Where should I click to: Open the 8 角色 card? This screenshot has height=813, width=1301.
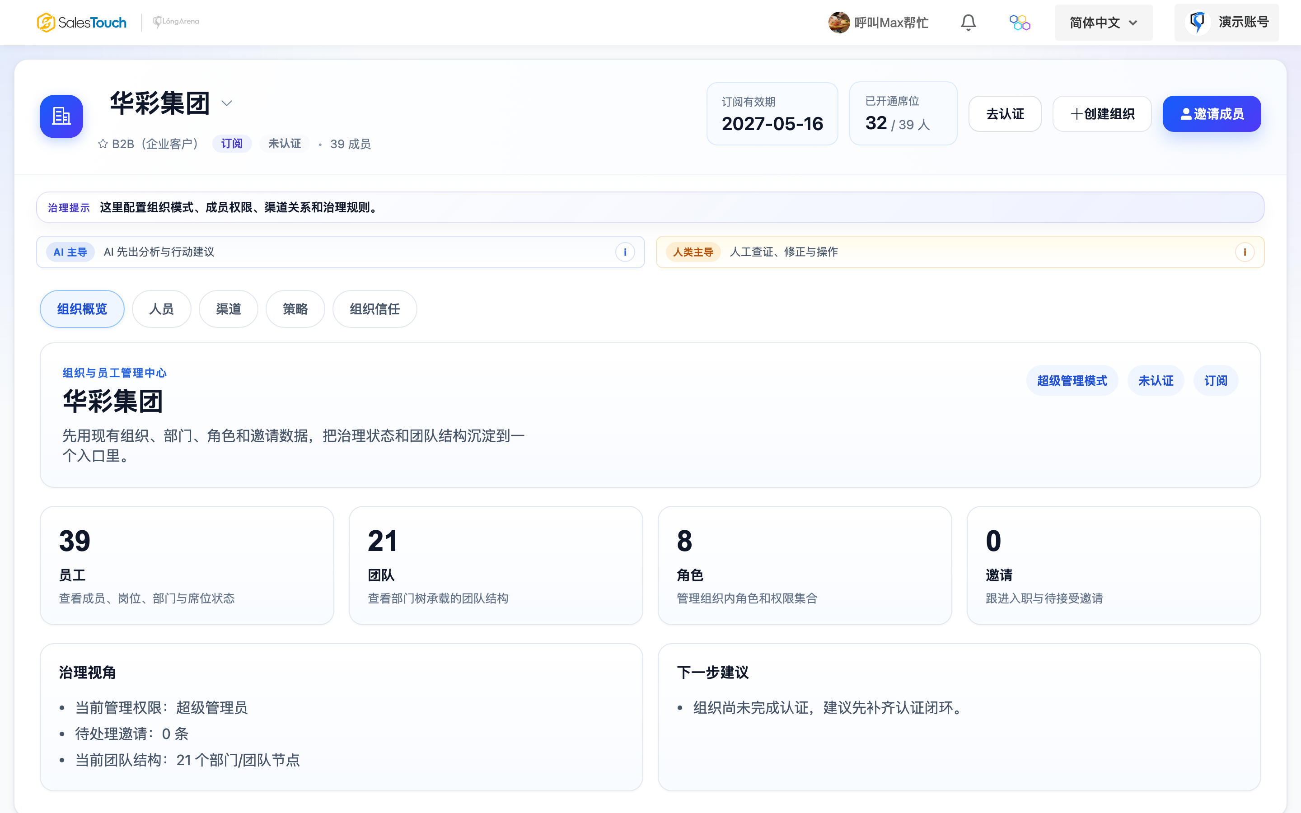pyautogui.click(x=805, y=565)
